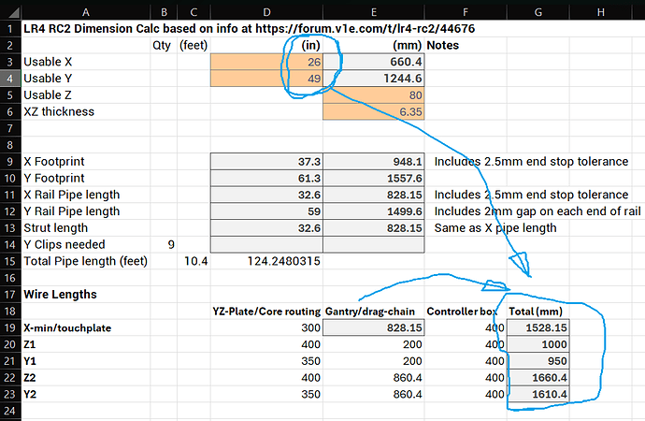Click 'YZ-Plate/Core routing' column heading
This screenshot has width=645, height=421.
tap(266, 312)
